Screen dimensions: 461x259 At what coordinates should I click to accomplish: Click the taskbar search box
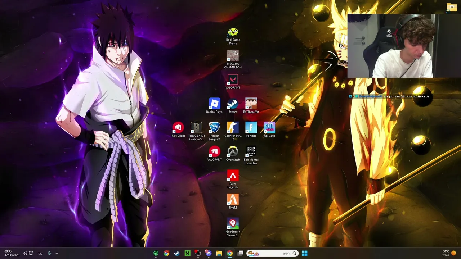pyautogui.click(x=272, y=253)
